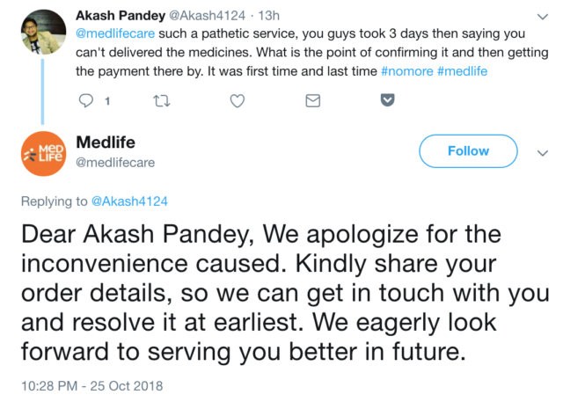The width and height of the screenshot is (563, 402).
Task: Like the tweet with heart icon
Action: tap(237, 101)
